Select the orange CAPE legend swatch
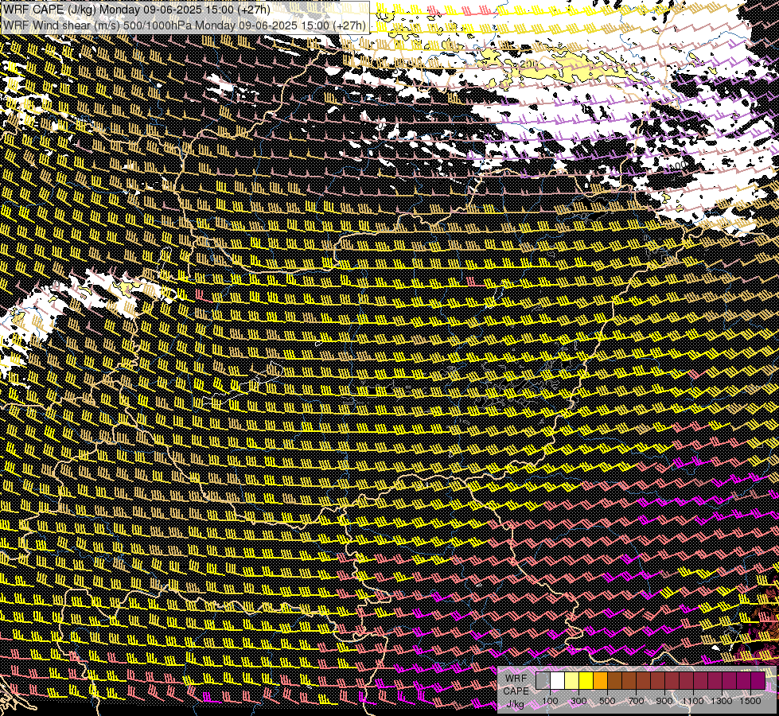 600,681
